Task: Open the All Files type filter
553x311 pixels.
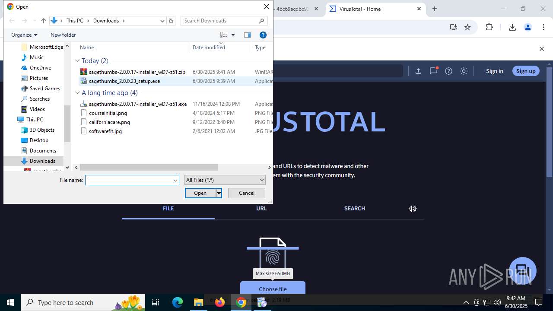Action: click(225, 180)
